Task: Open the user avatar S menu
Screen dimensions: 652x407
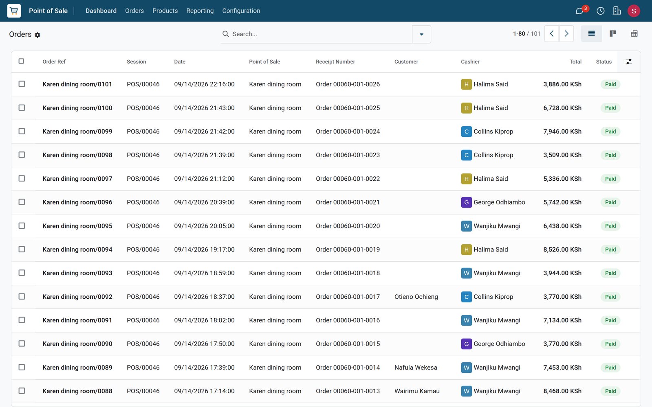Action: tap(634, 11)
